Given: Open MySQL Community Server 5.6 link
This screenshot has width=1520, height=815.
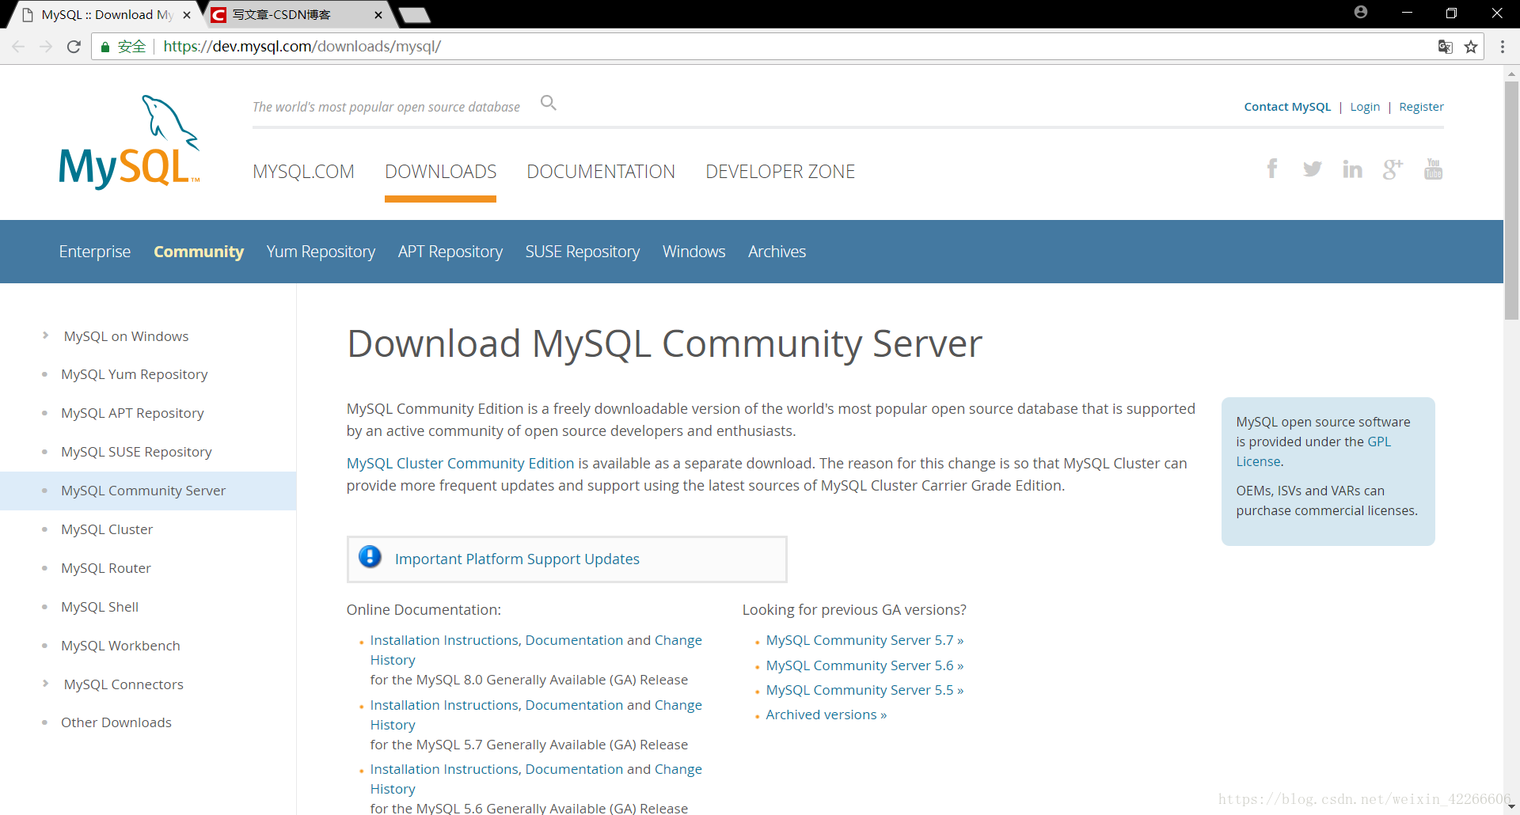Looking at the screenshot, I should [864, 665].
